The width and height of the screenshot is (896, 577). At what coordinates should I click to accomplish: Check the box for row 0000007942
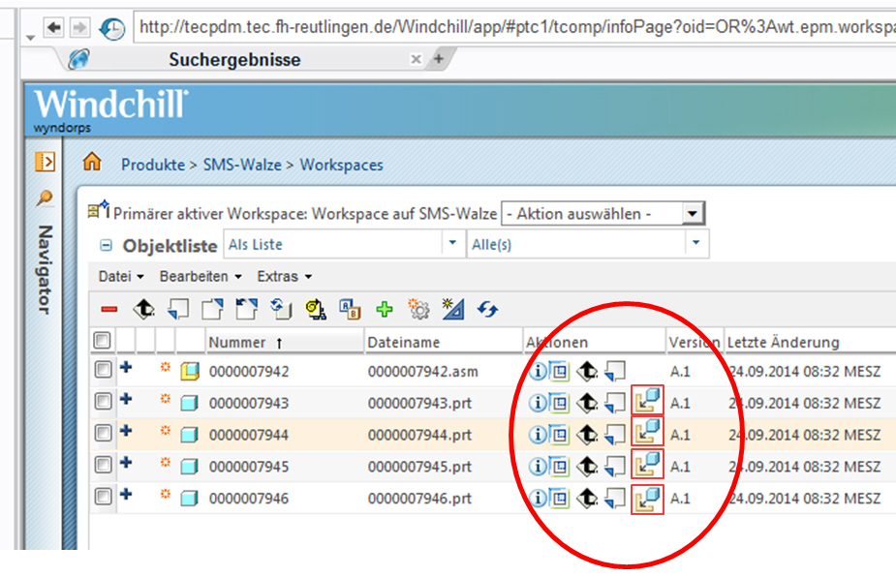point(103,369)
